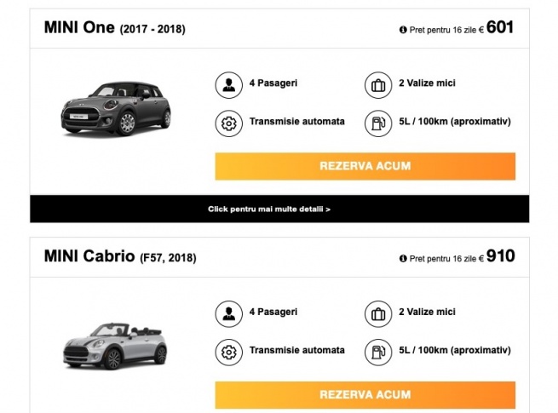
Task: Click transmission gear icon for MINI One
Action: [228, 123]
